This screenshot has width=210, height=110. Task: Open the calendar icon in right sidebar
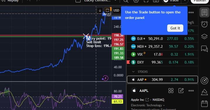click(204, 104)
